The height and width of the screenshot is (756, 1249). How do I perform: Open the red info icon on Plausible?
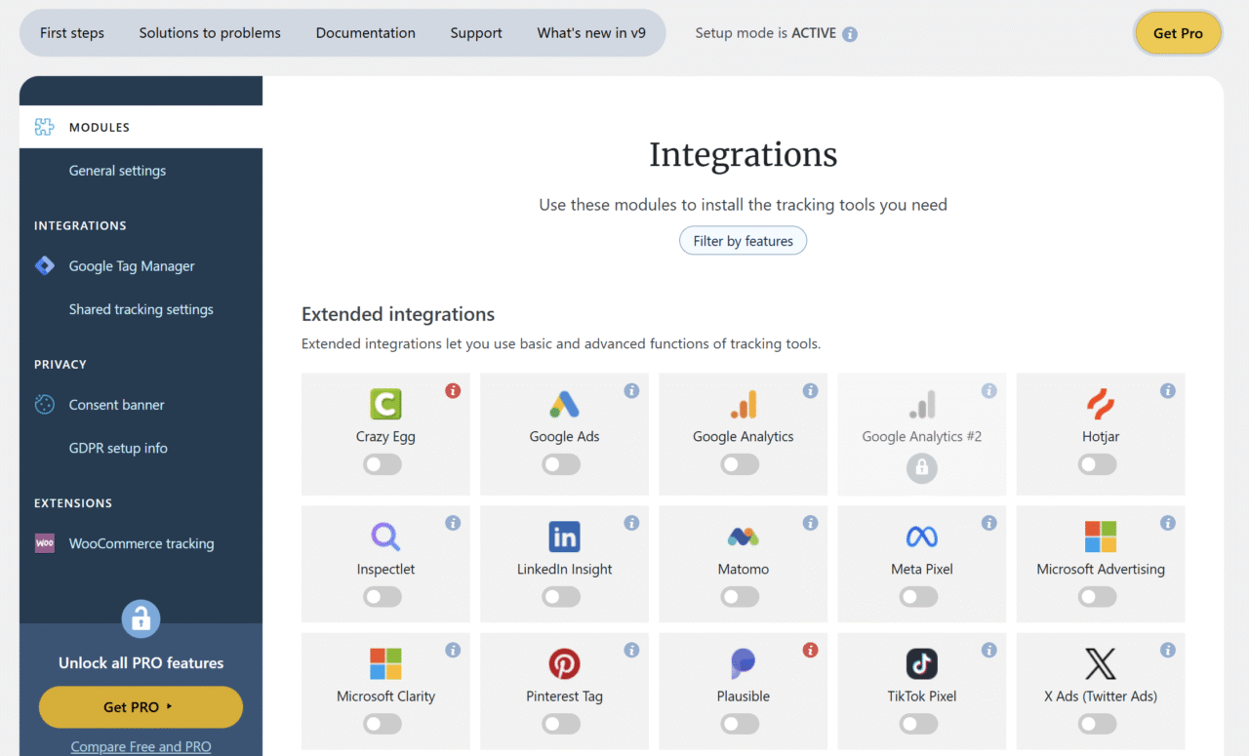point(810,650)
